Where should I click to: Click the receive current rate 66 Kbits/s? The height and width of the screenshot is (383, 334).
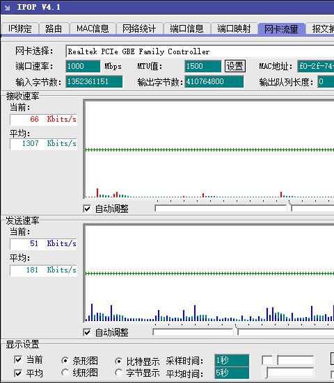(44, 120)
